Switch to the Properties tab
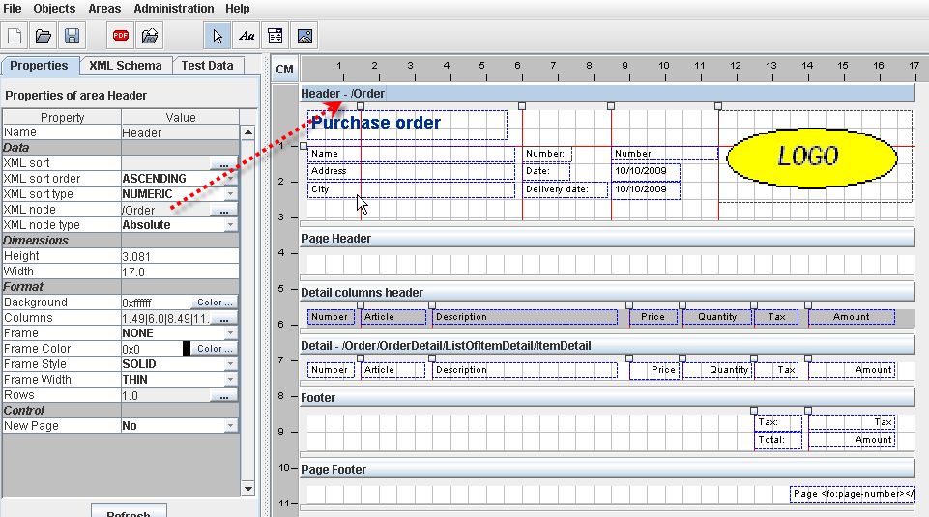The image size is (929, 517). tap(39, 66)
